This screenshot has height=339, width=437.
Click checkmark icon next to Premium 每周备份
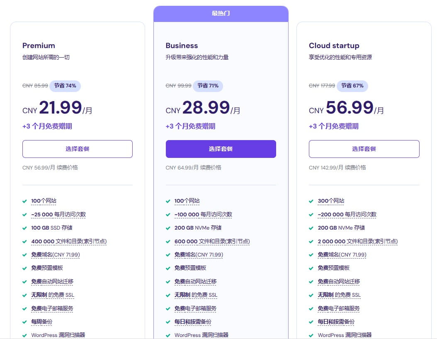25,322
